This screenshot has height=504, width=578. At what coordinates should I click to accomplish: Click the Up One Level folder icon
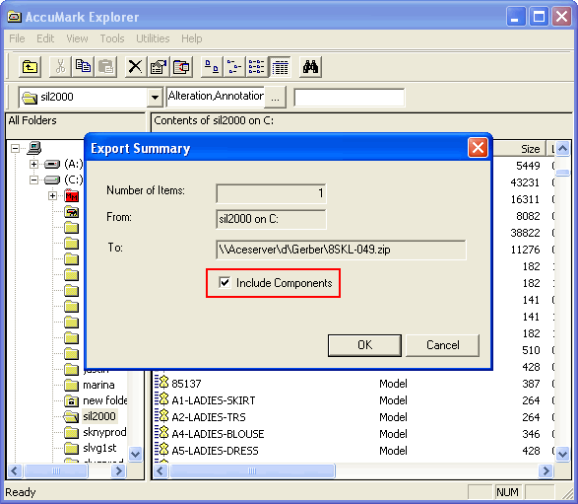tap(30, 67)
